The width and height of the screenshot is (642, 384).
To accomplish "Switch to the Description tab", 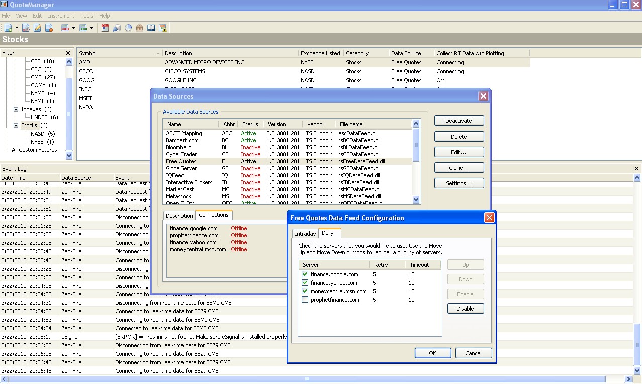I will coord(179,216).
